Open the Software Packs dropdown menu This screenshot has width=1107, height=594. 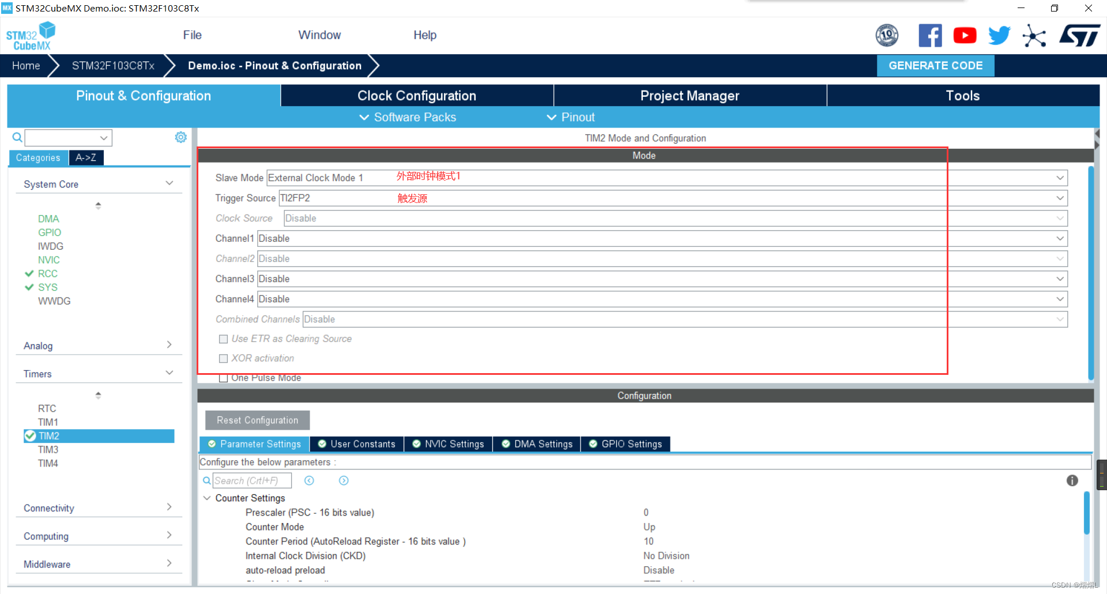click(x=408, y=117)
